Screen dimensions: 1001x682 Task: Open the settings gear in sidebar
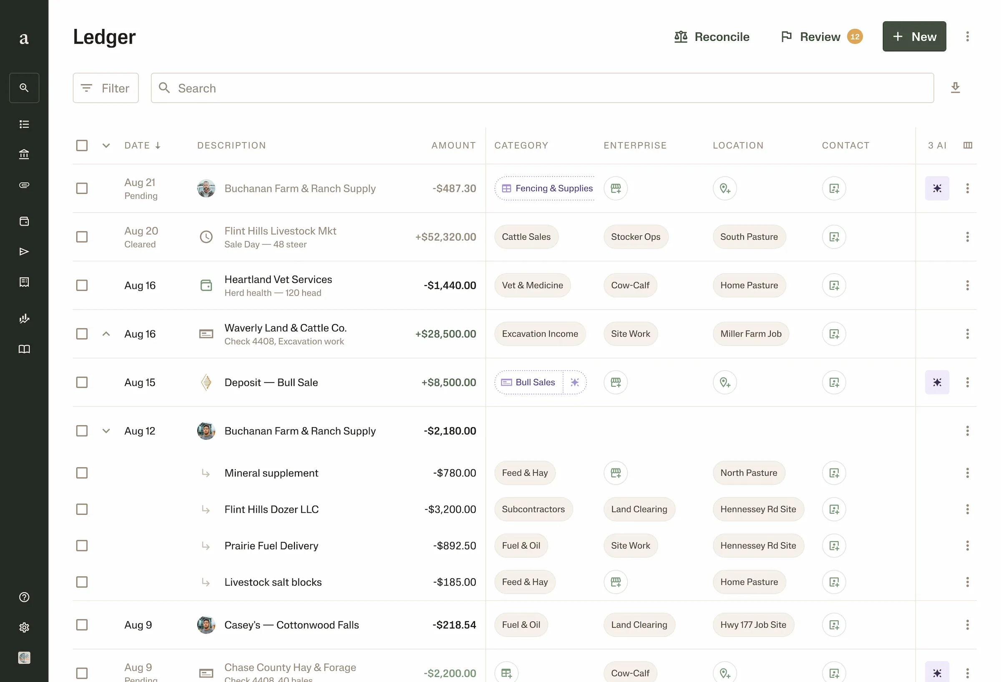pos(24,627)
